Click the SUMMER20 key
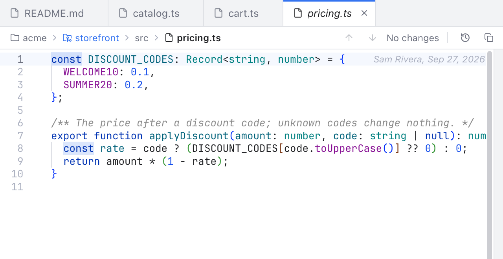Image resolution: width=503 pixels, height=259 pixels. [x=88, y=85]
